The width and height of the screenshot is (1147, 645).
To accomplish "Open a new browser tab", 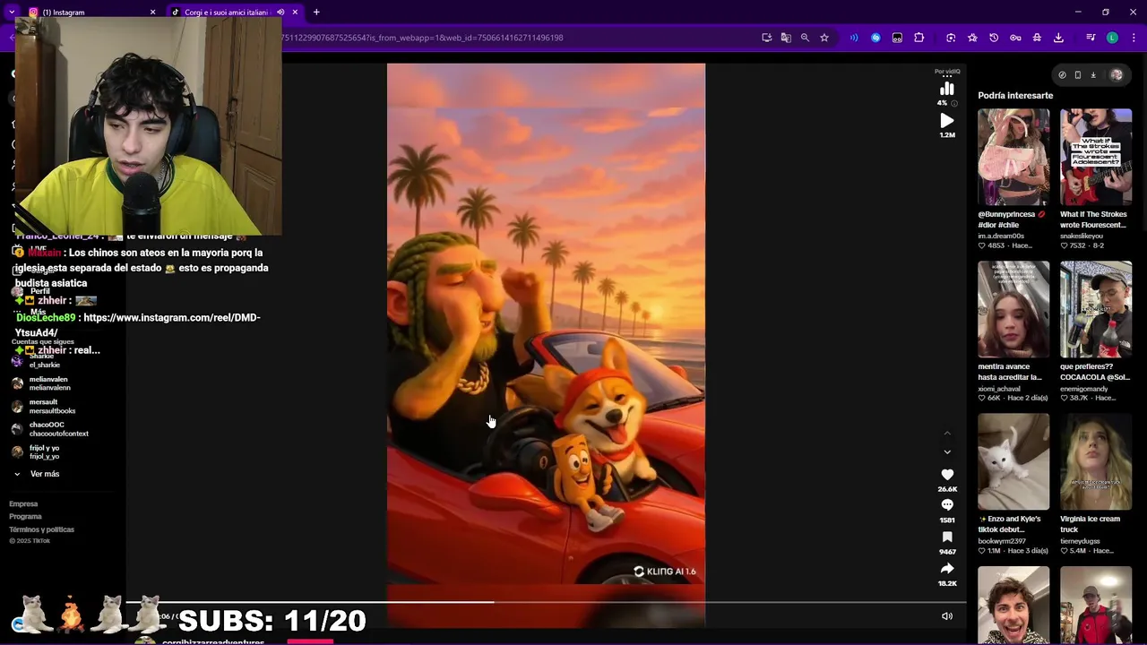I will coord(316,13).
